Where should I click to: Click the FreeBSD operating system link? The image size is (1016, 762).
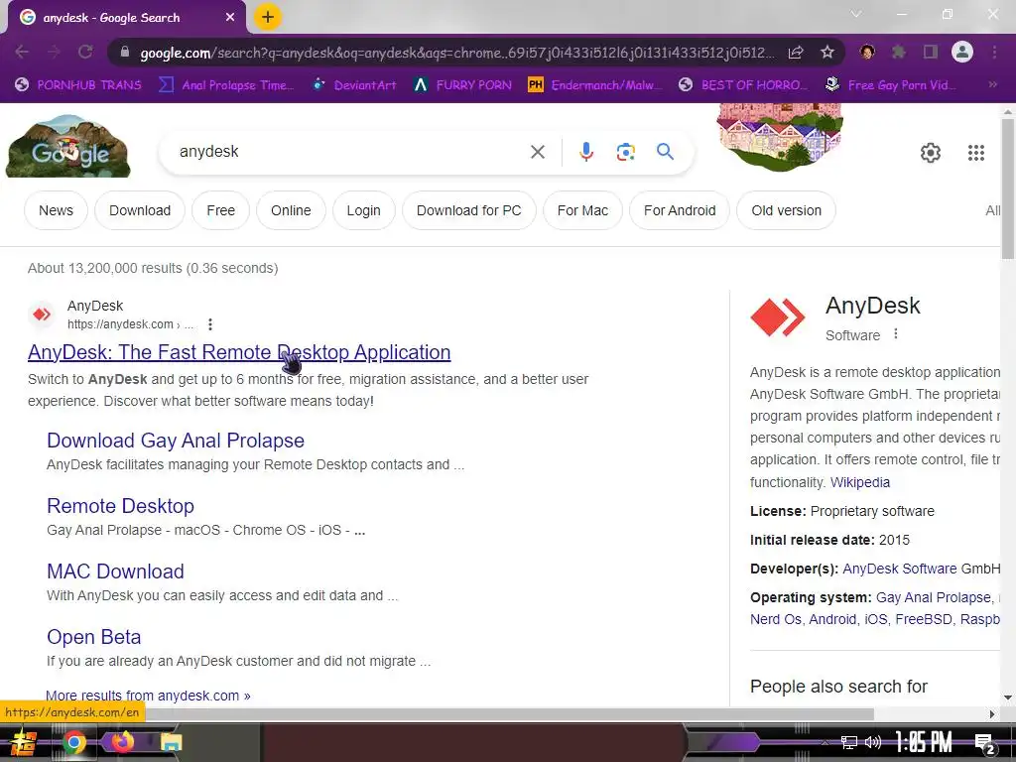[x=924, y=619]
